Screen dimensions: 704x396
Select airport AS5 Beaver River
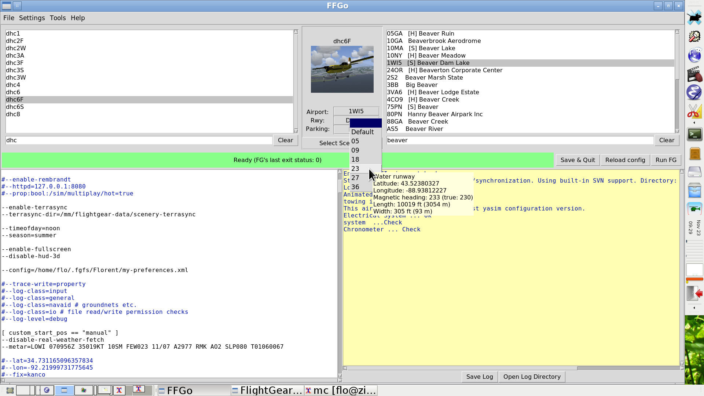pos(530,129)
